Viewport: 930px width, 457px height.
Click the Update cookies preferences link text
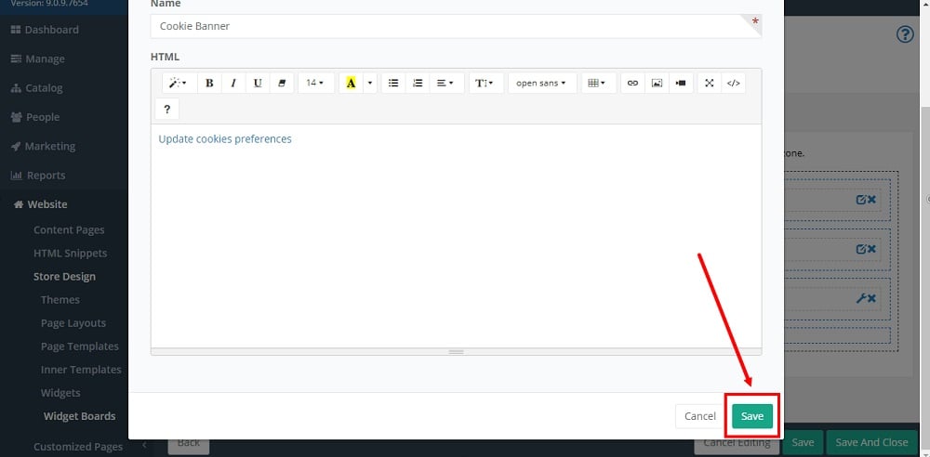click(225, 138)
